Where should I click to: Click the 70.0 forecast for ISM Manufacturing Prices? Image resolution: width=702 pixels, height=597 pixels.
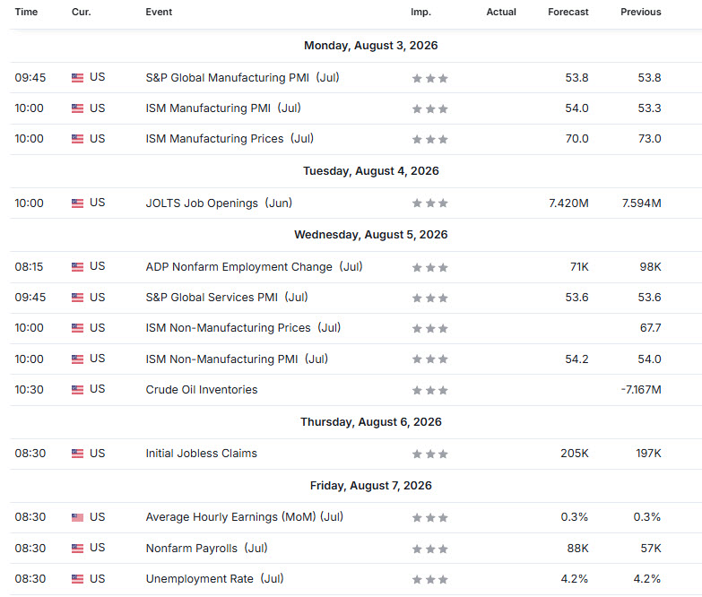(x=576, y=139)
